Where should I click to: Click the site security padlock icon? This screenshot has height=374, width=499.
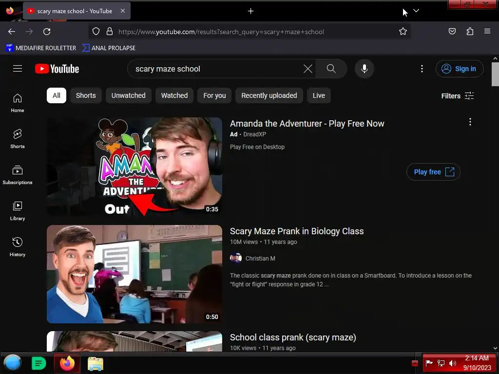tap(110, 31)
